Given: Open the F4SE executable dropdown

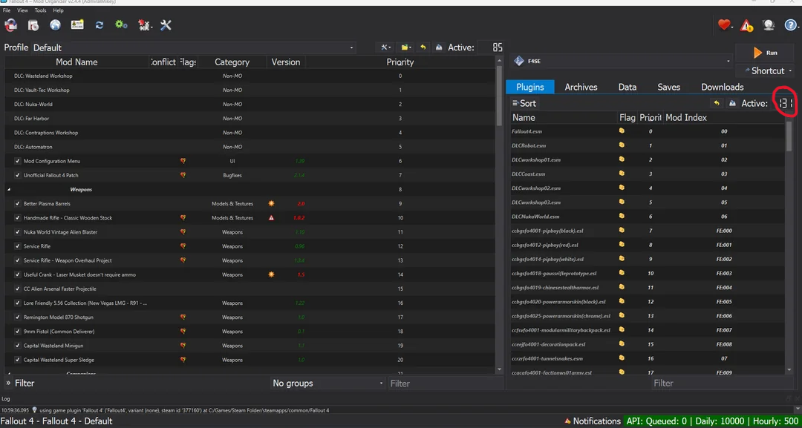Looking at the screenshot, I should (x=620, y=62).
